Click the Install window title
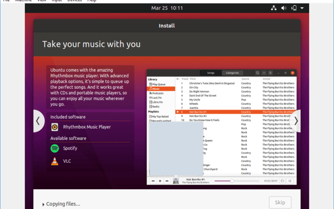This screenshot has width=334, height=209. tap(167, 26)
